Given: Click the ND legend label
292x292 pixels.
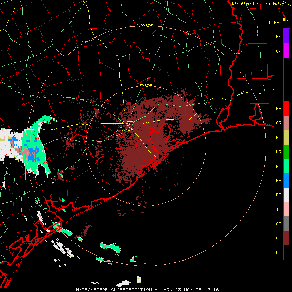Looking at the screenshot, I should [278, 252].
